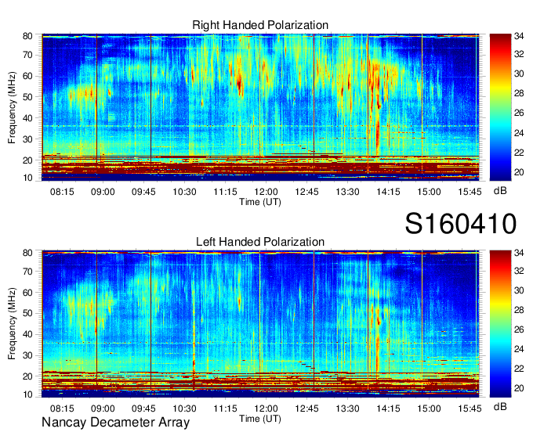Click the 28 value on bottom color bar
533x432 pixels.
[519, 309]
